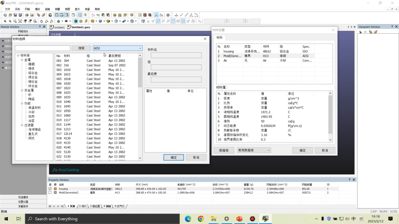Select the Air row in 材料设置 list
The width and height of the screenshot is (399, 224).
(266, 61)
